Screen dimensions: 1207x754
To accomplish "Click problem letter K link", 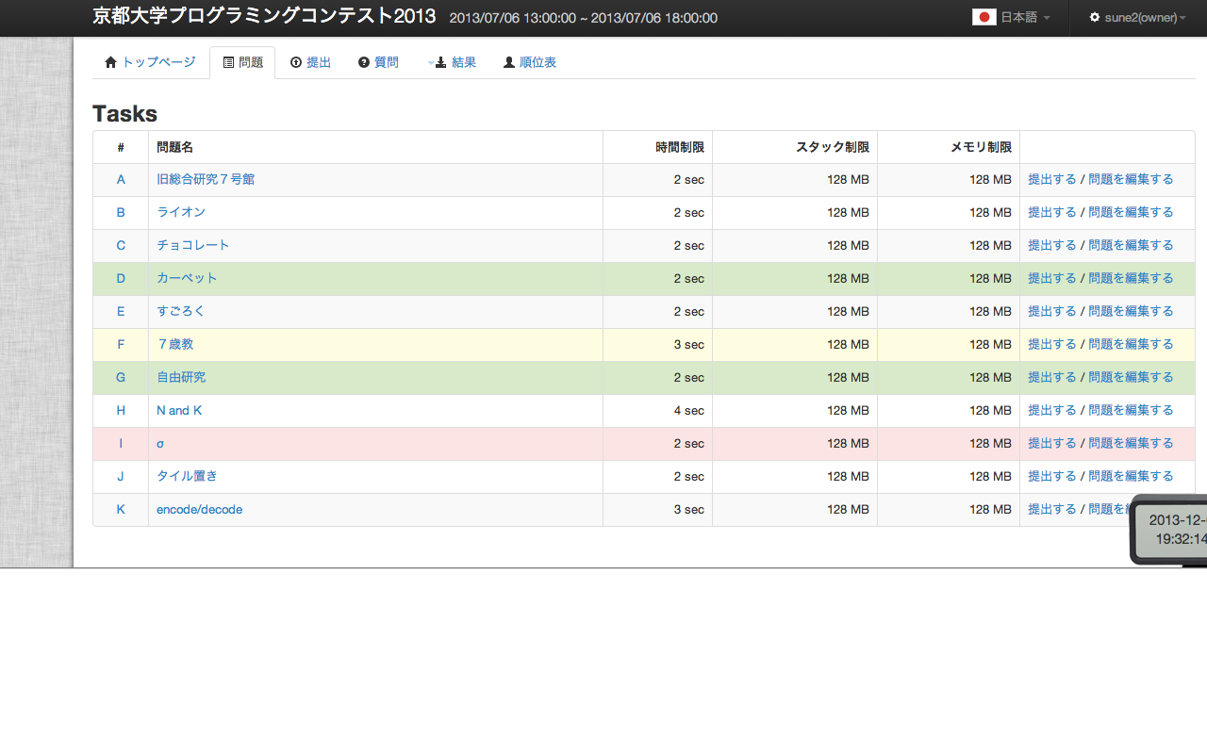I will click(121, 509).
